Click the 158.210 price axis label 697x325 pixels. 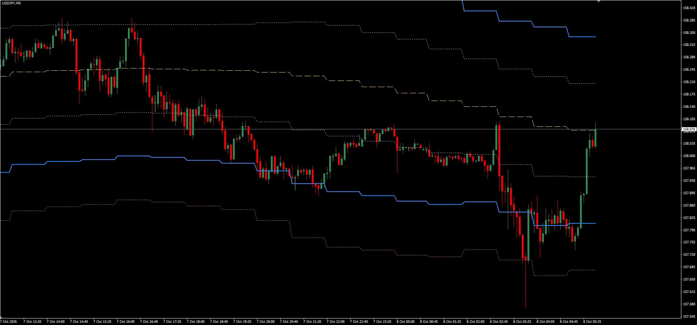[689, 82]
